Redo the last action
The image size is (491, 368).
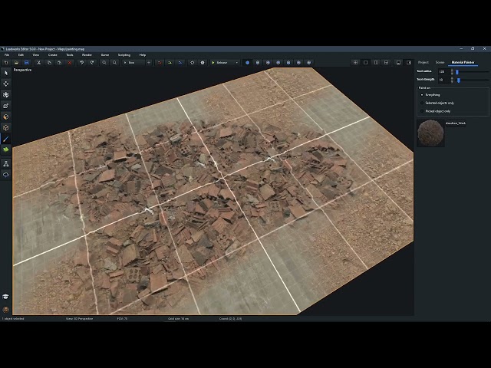(x=92, y=63)
